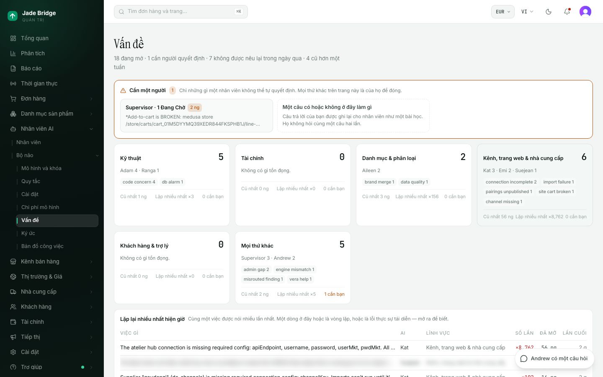Open the EUR currency dropdown
603x377 pixels.
[503, 12]
